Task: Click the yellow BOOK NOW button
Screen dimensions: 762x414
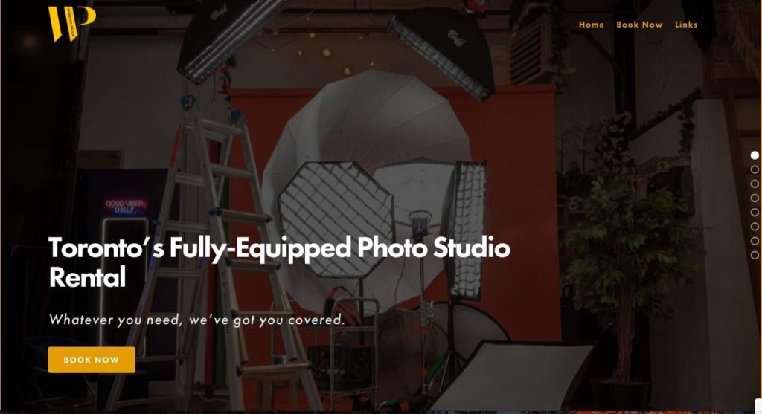Action: click(92, 360)
